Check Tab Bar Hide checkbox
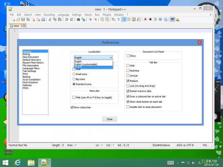This screenshot has height=167, width=223. (128, 66)
